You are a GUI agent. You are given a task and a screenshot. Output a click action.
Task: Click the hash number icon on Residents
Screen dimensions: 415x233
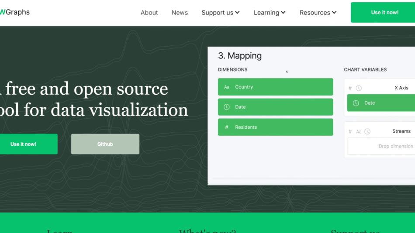tap(227, 127)
